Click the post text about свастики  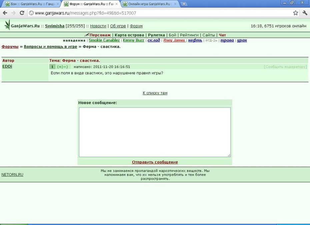[x=107, y=73]
